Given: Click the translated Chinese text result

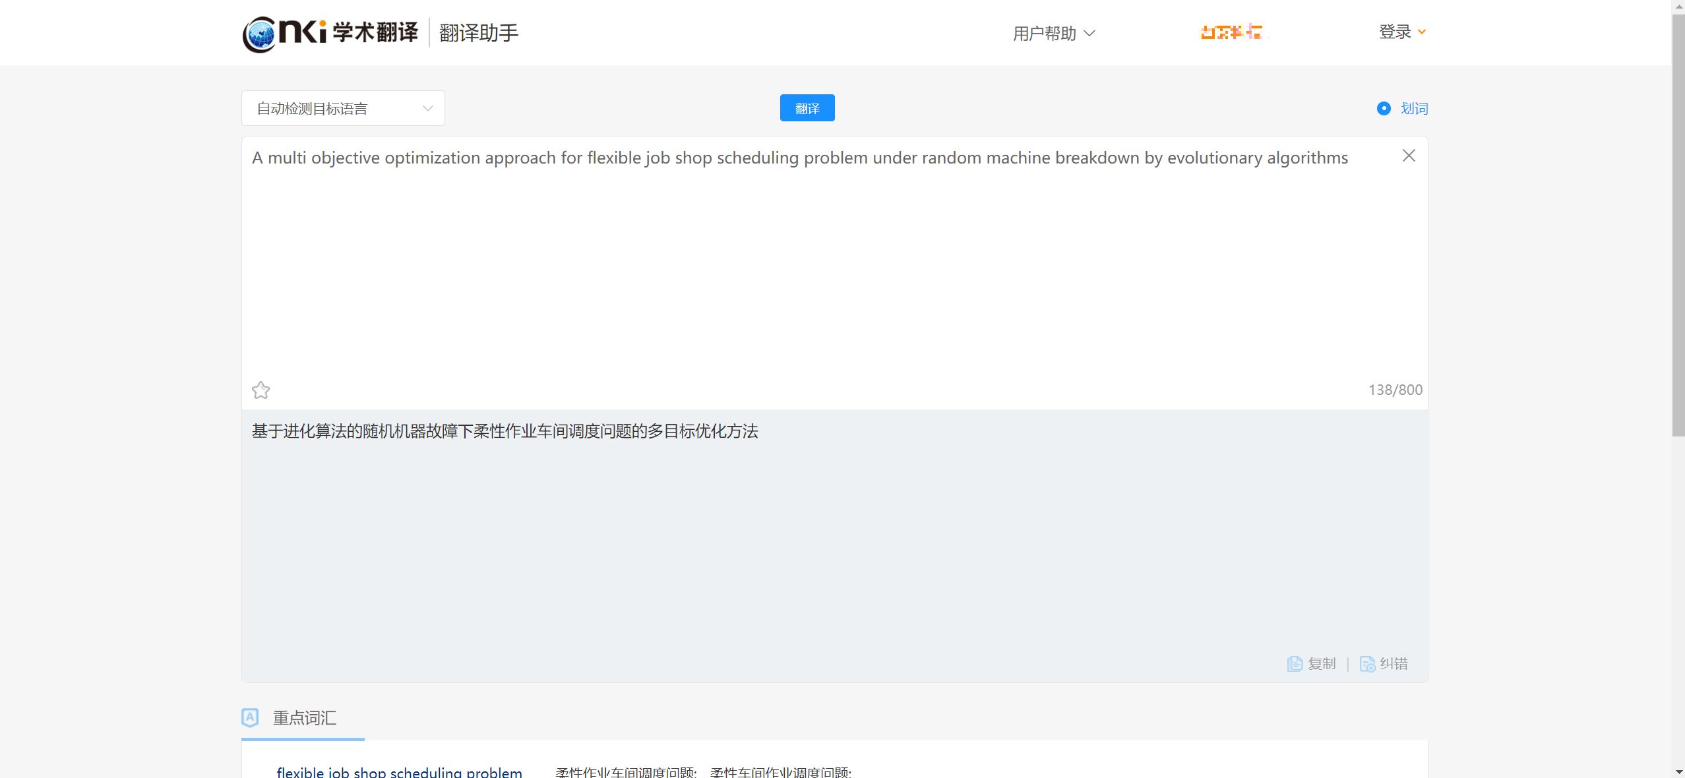Looking at the screenshot, I should tap(505, 431).
